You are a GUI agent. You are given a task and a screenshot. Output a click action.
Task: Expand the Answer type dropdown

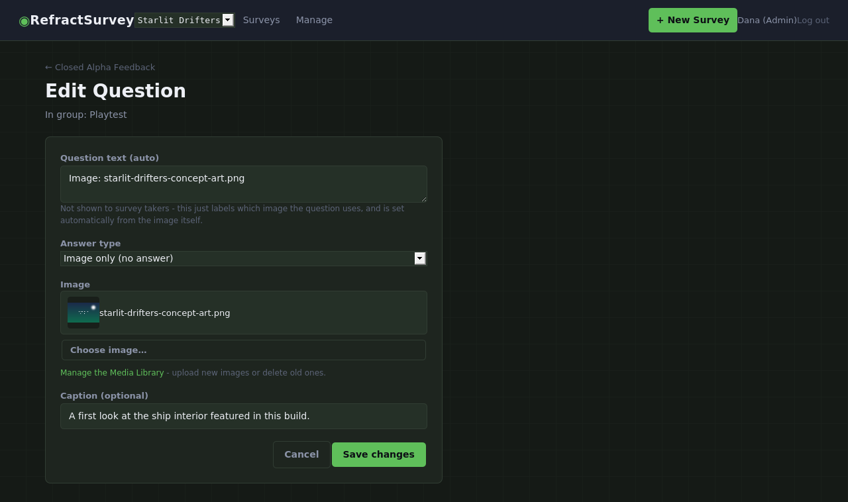[x=244, y=258]
